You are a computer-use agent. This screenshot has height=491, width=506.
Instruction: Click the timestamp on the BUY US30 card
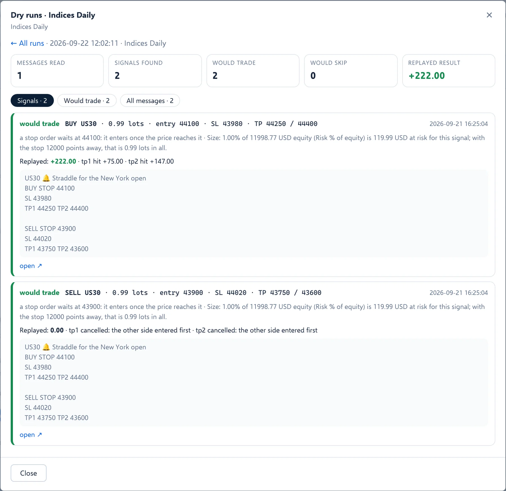458,124
